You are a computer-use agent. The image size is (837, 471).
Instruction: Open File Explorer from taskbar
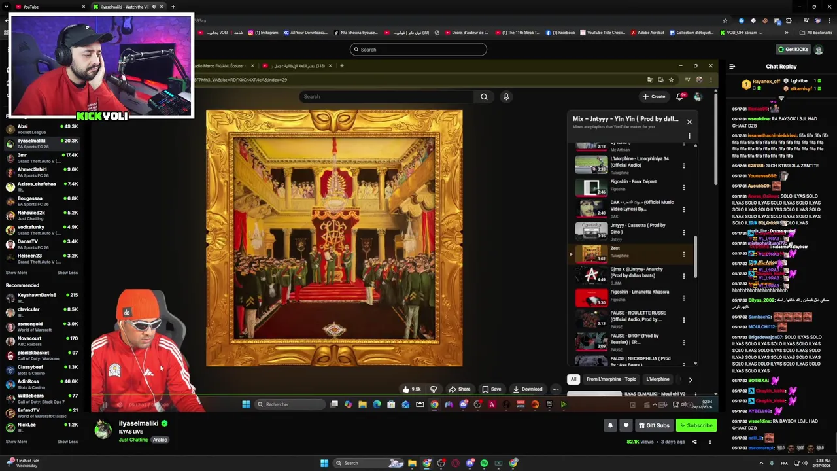(412, 463)
